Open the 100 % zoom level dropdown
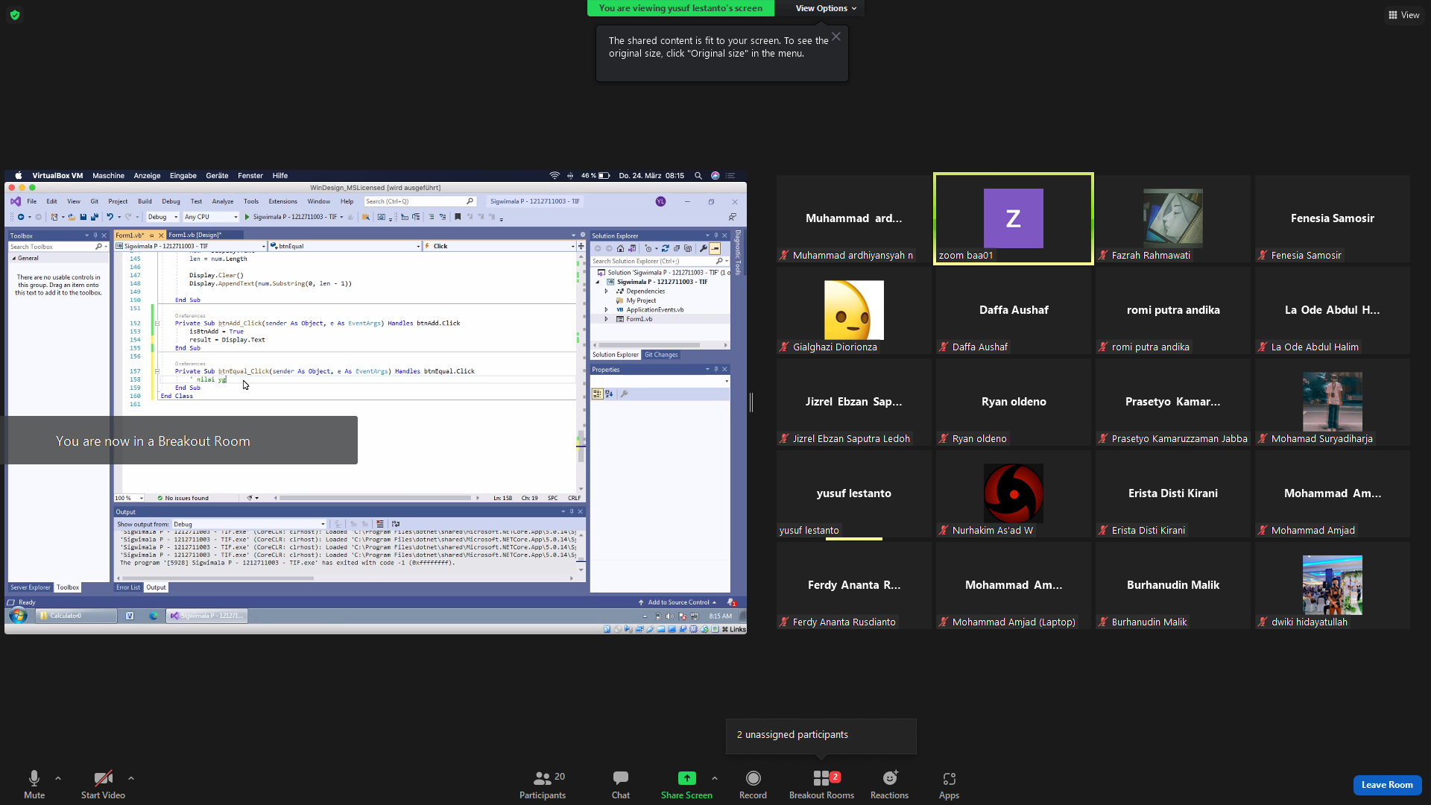The image size is (1431, 805). pos(129,498)
